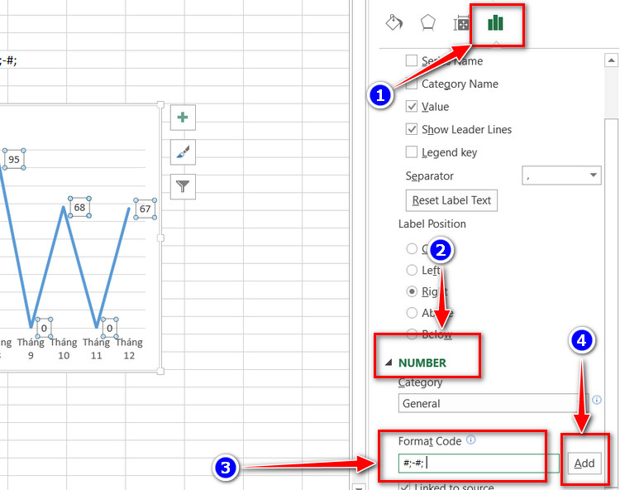Select Left label position radio
Viewport: 620px width, 490px height.
pos(412,270)
